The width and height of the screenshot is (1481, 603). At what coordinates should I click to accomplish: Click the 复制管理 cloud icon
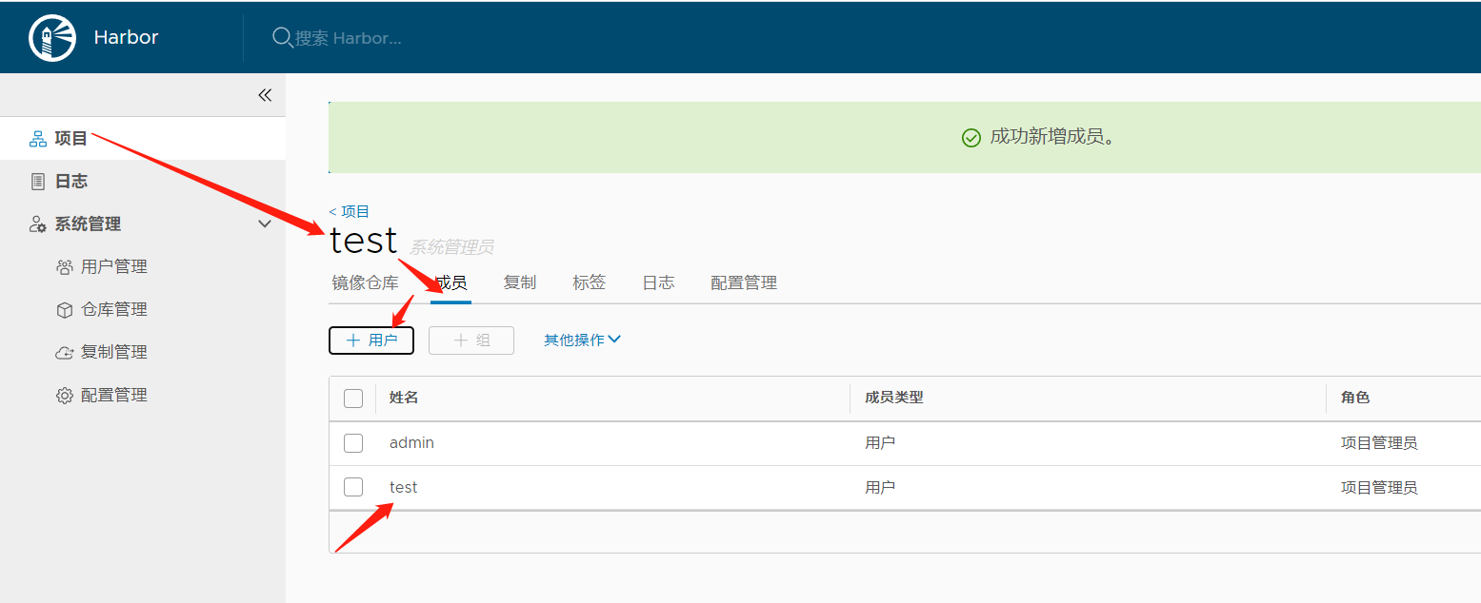(65, 353)
